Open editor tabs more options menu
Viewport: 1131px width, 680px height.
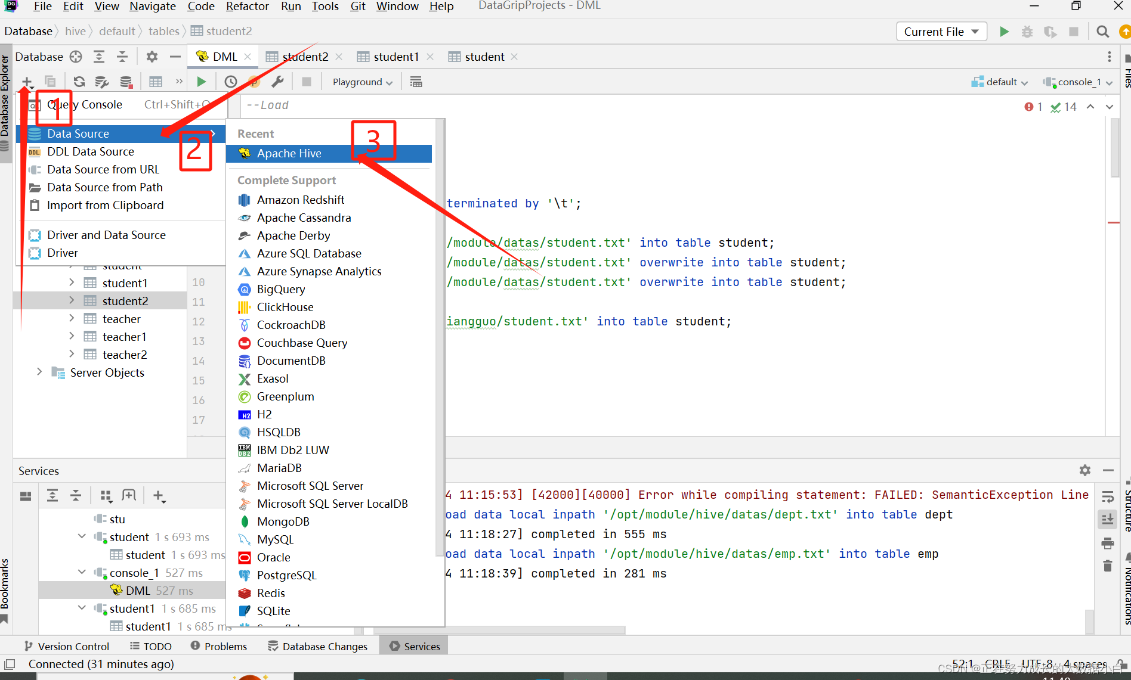1109,57
